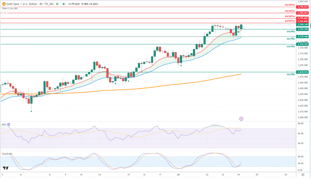Image resolution: width=311 pixels, height=178 pixels.
Task: Select the RSI indicator label
Action: pos(4,124)
